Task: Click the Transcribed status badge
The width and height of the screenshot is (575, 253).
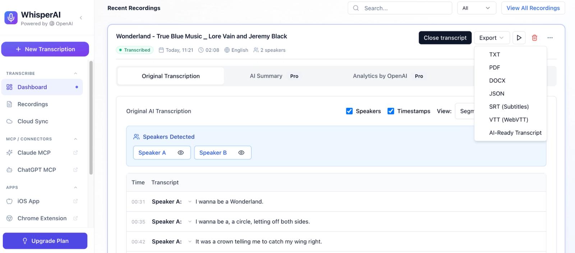Action: coord(135,50)
